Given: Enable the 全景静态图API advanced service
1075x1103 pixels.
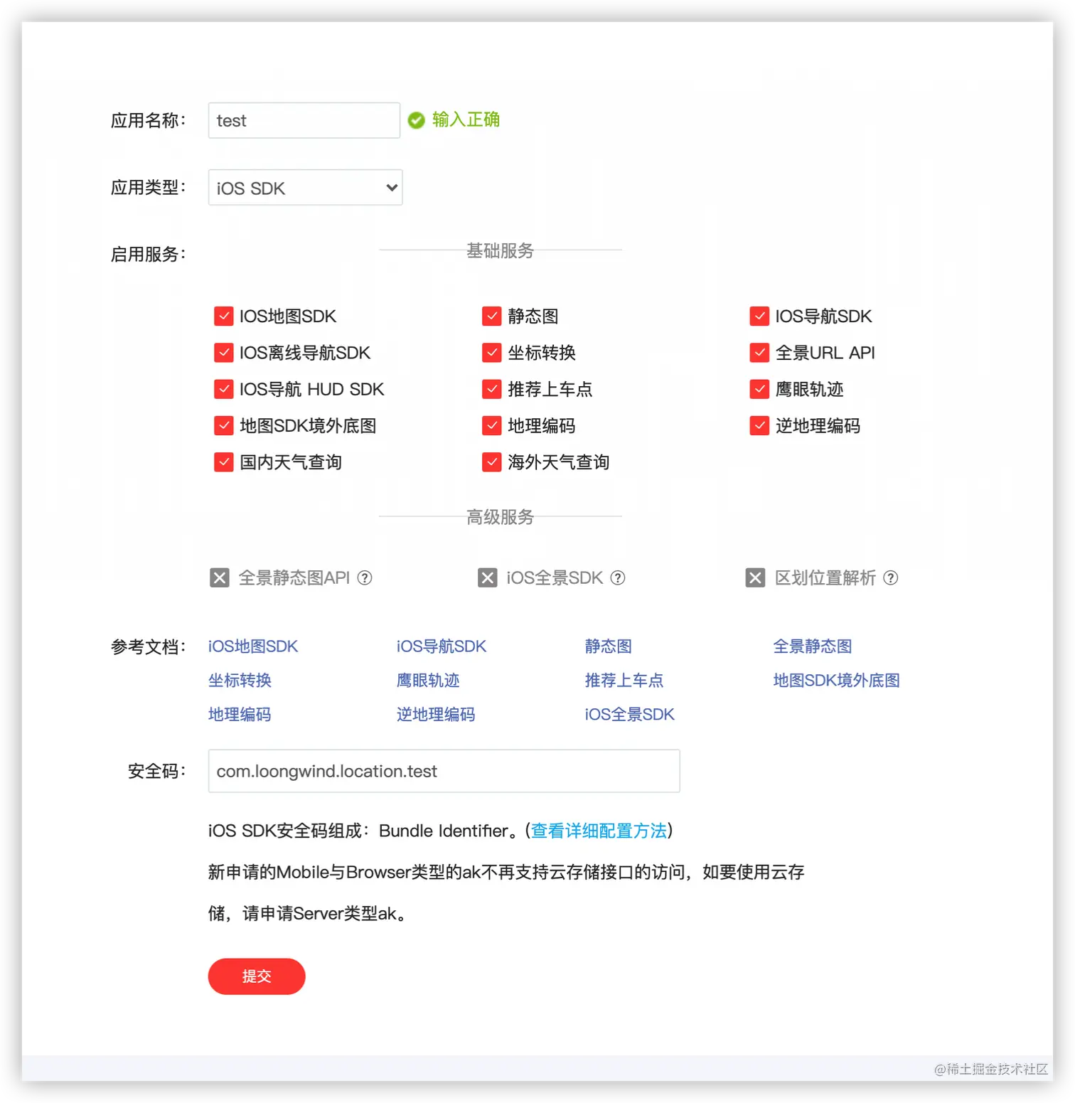Looking at the screenshot, I should [220, 577].
